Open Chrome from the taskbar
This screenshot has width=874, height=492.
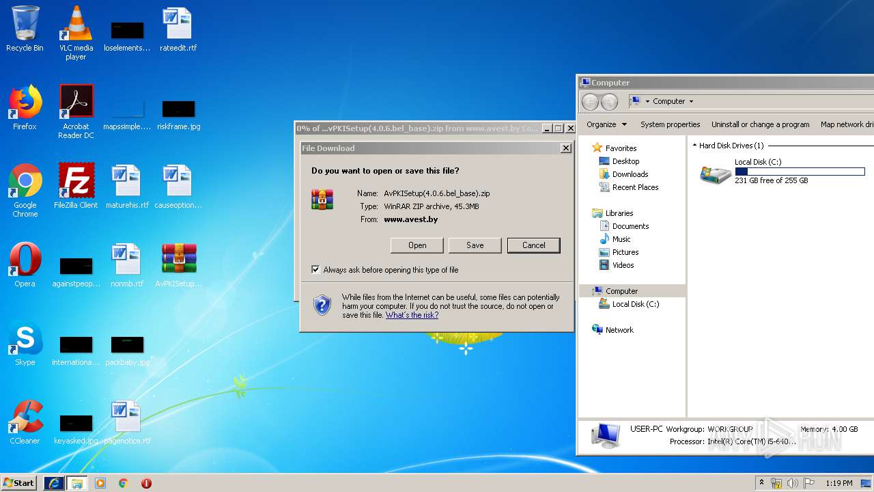pyautogui.click(x=123, y=483)
